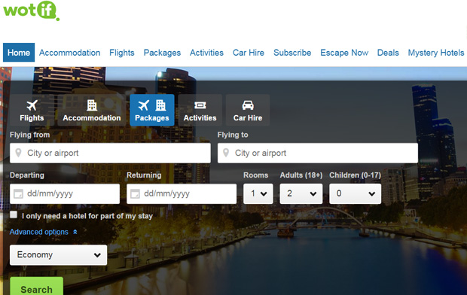Select the Flights plane icon tab

(32, 110)
